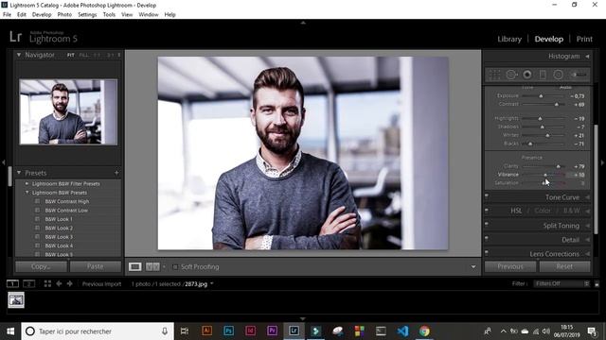
Task: Open the Settings menu
Action: pos(87,15)
